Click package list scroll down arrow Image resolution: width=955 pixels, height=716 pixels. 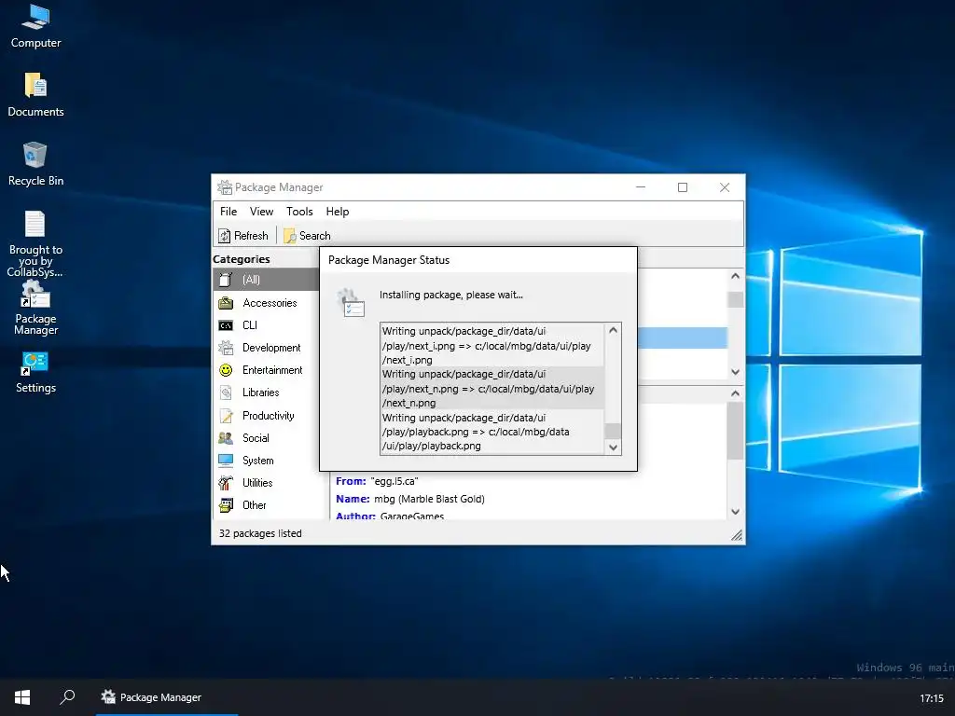point(735,372)
